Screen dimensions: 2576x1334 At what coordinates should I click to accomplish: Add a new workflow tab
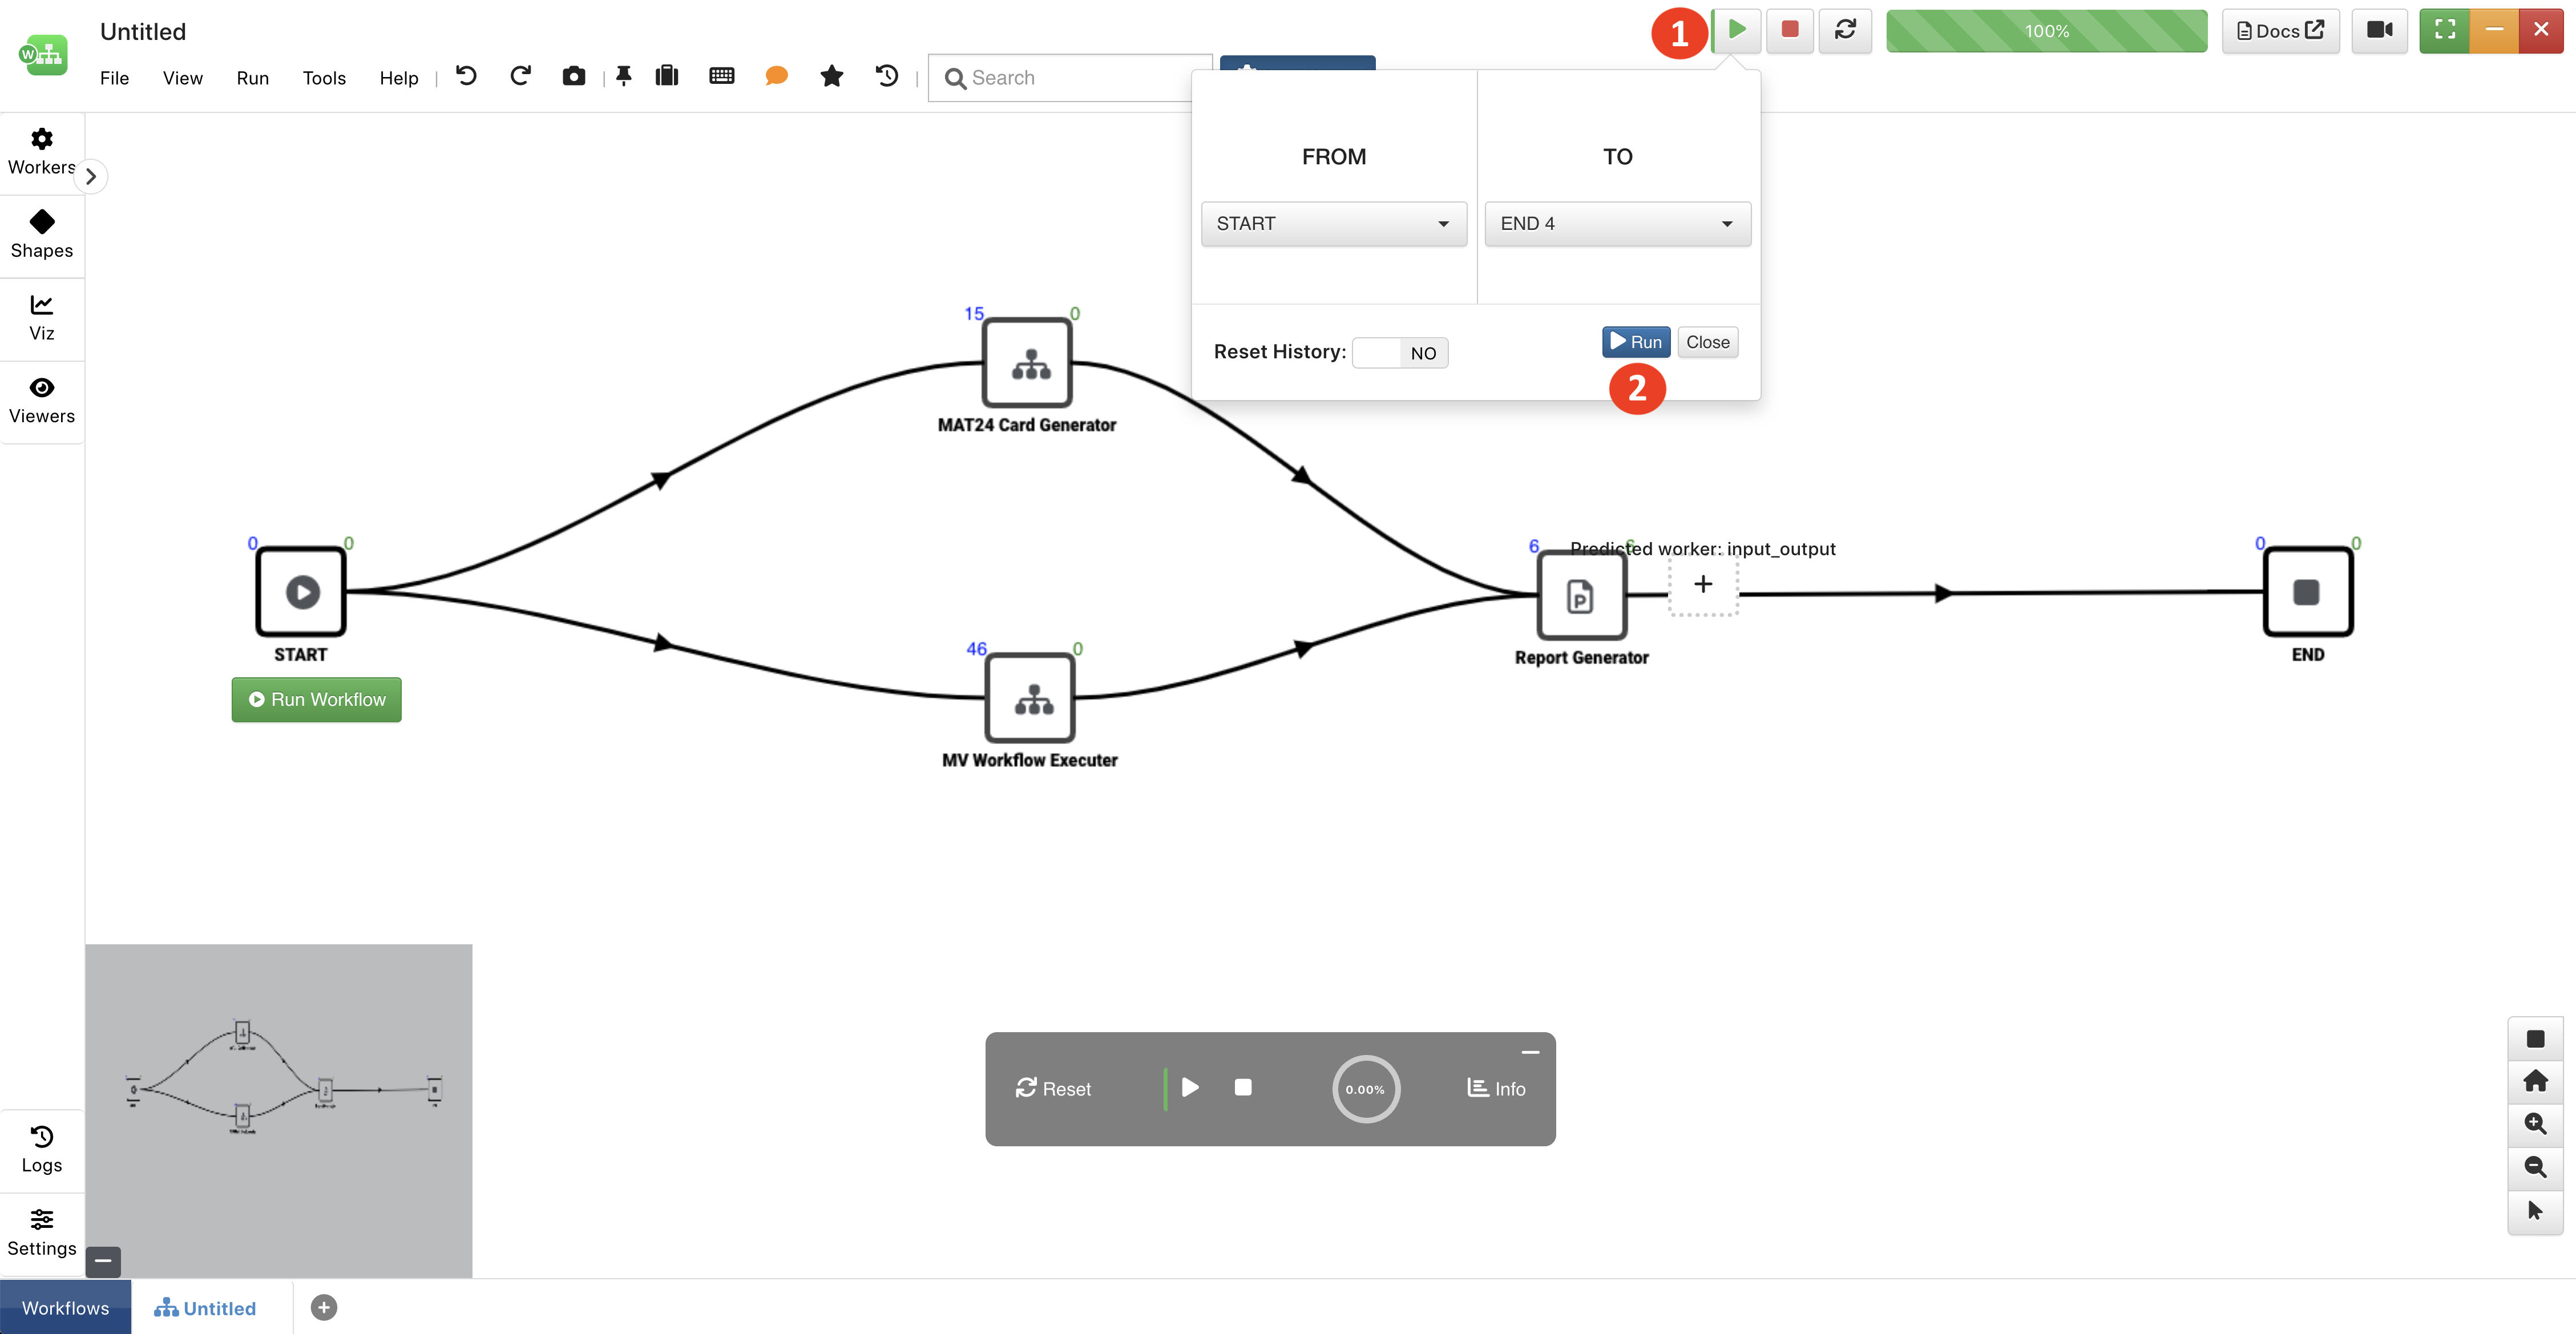(x=324, y=1307)
